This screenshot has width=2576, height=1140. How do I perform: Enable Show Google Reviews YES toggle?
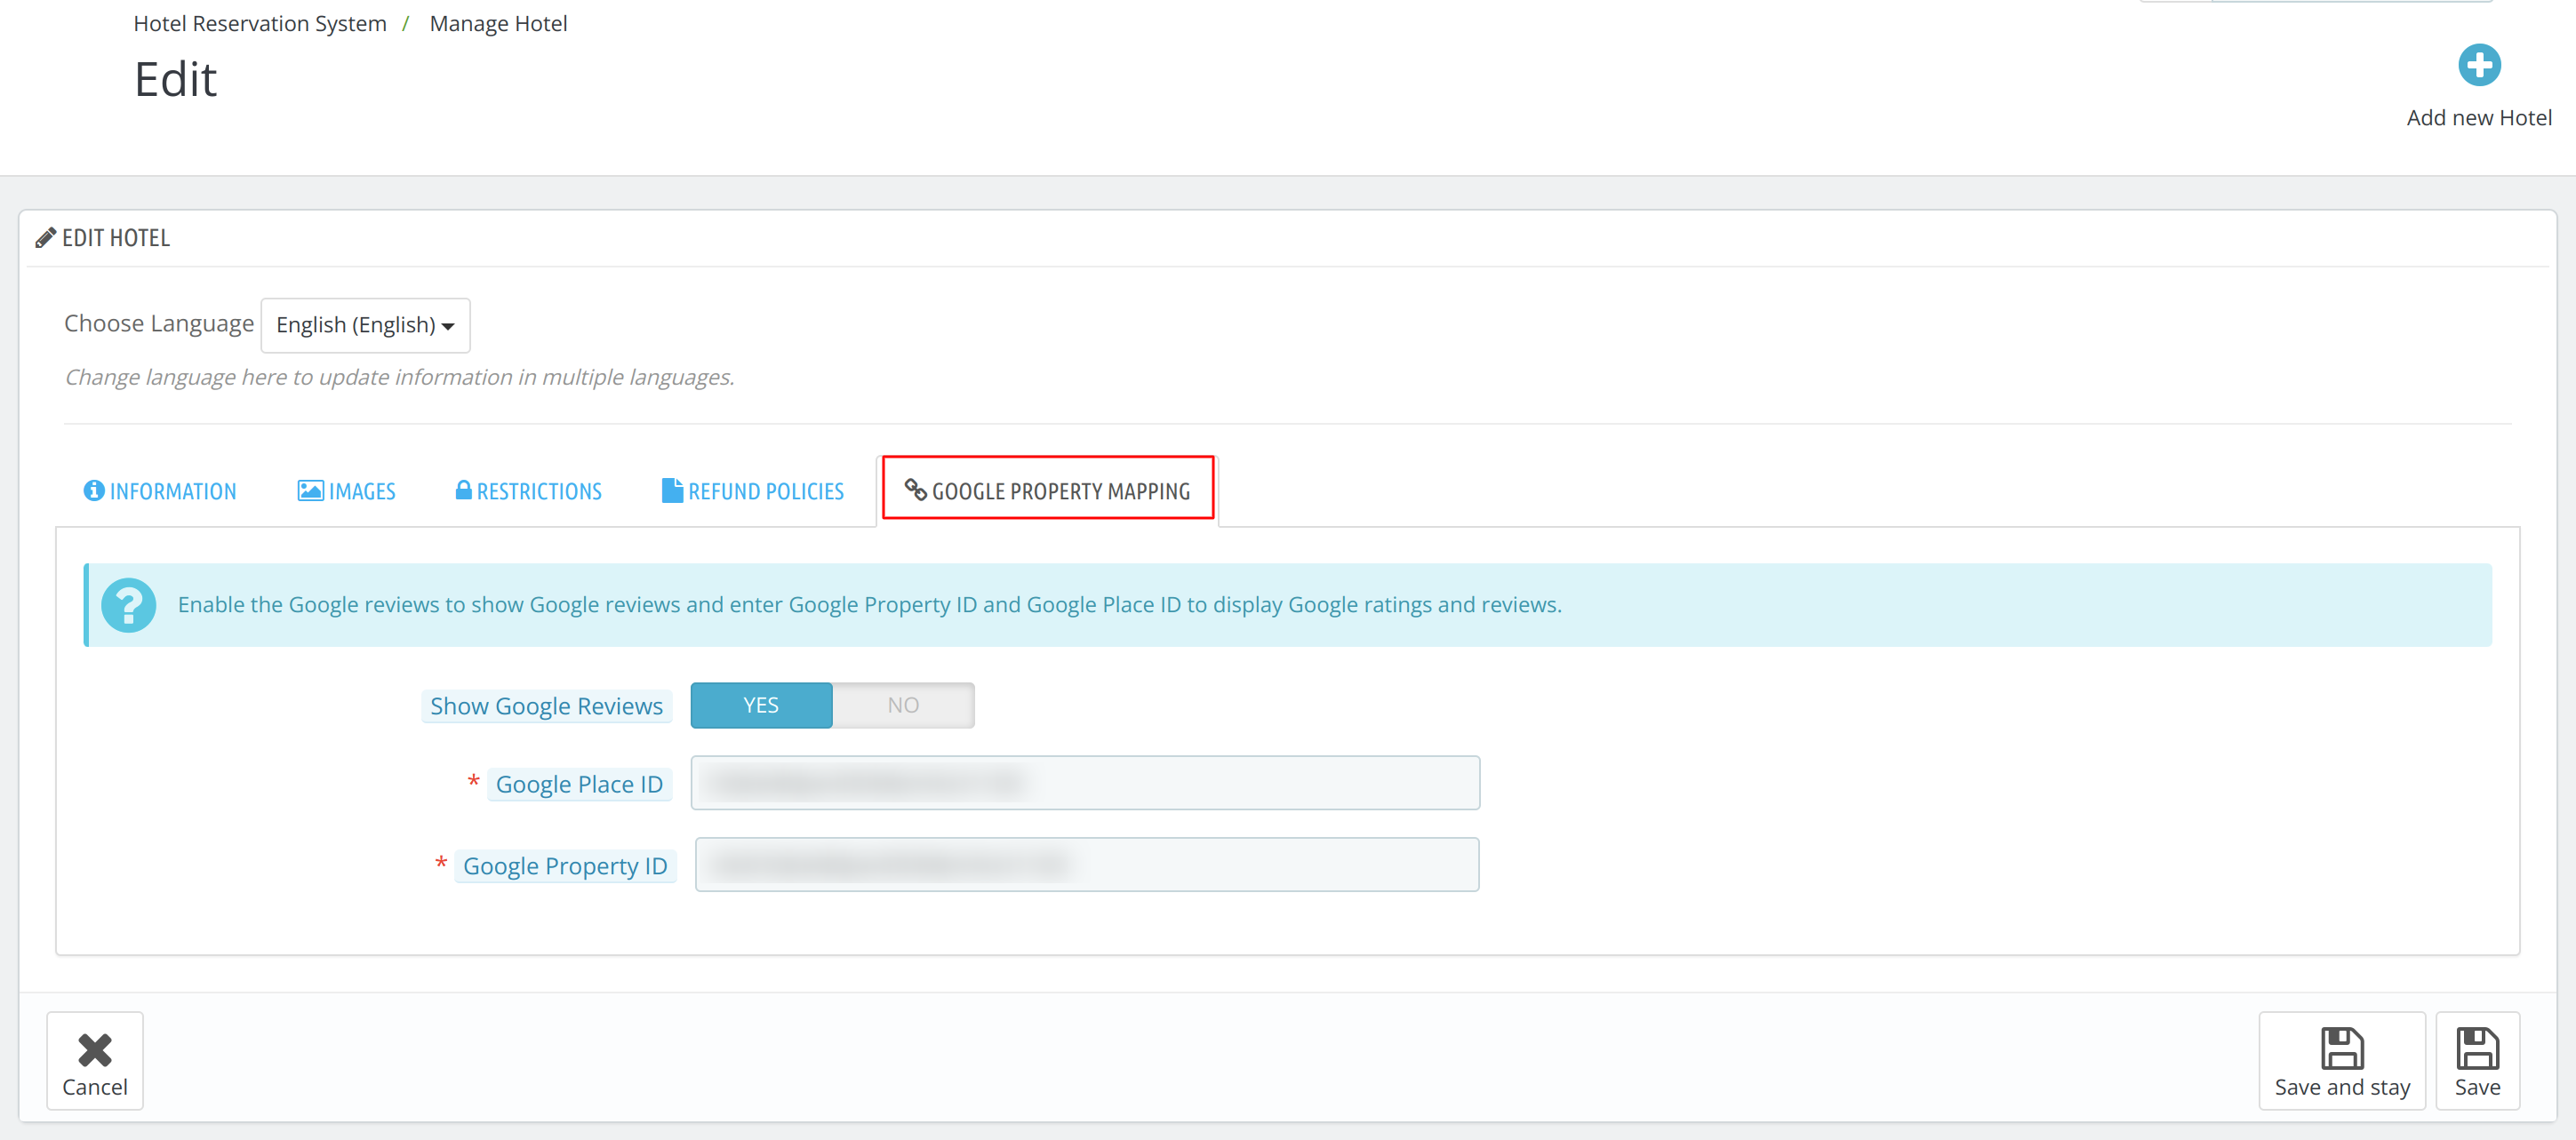(x=761, y=705)
